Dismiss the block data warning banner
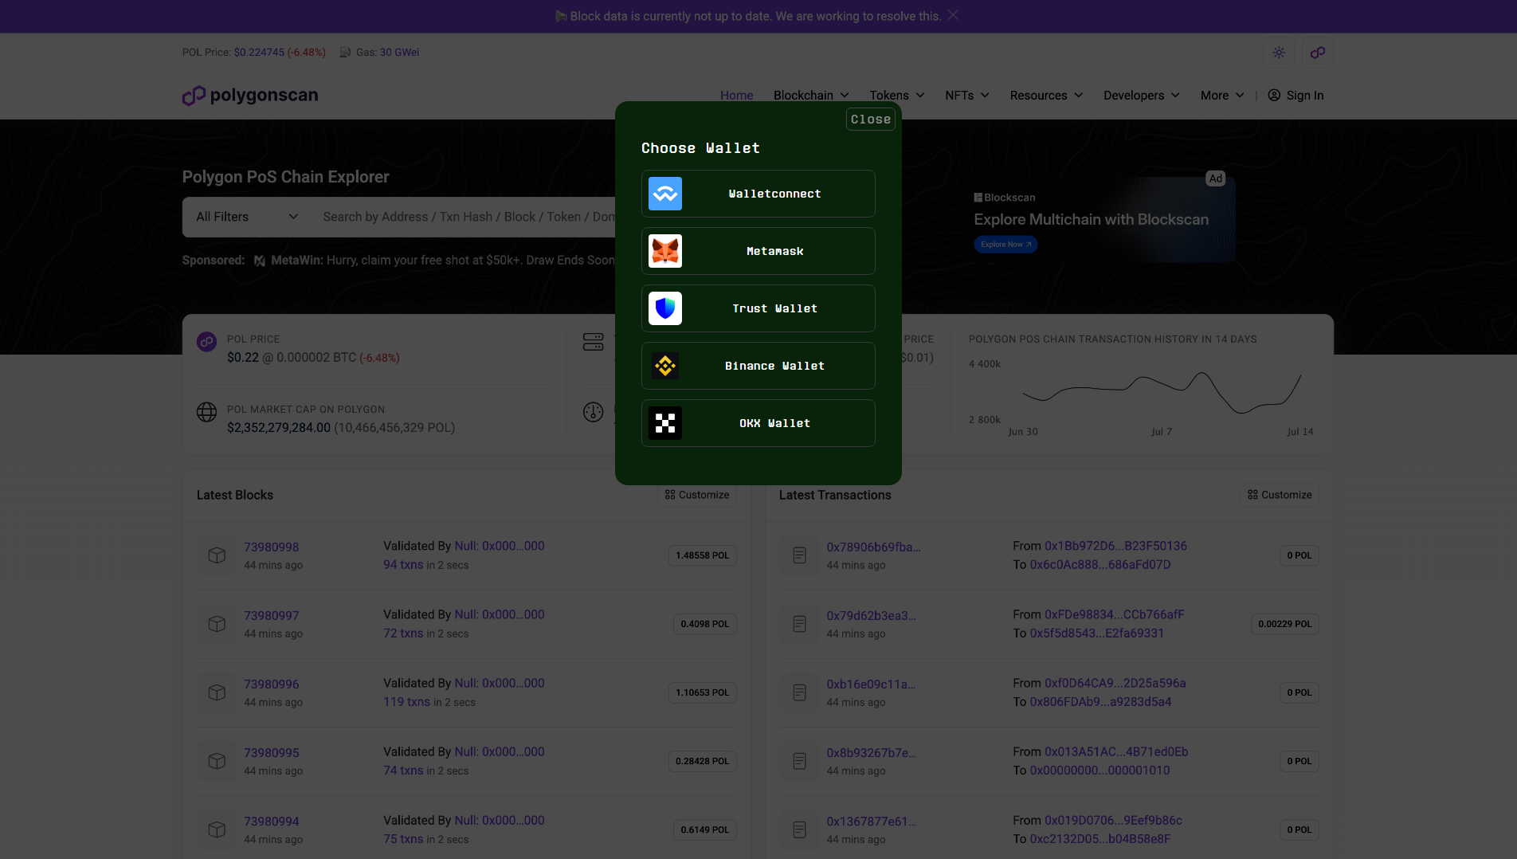1517x859 pixels. (x=953, y=15)
